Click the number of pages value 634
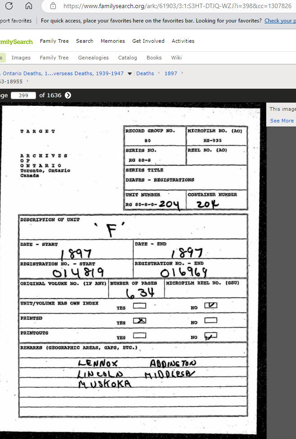Image resolution: width=296 pixels, height=439 pixels. 140,293
